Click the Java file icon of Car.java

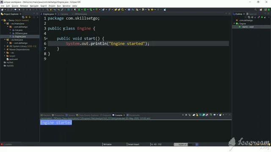point(13,30)
